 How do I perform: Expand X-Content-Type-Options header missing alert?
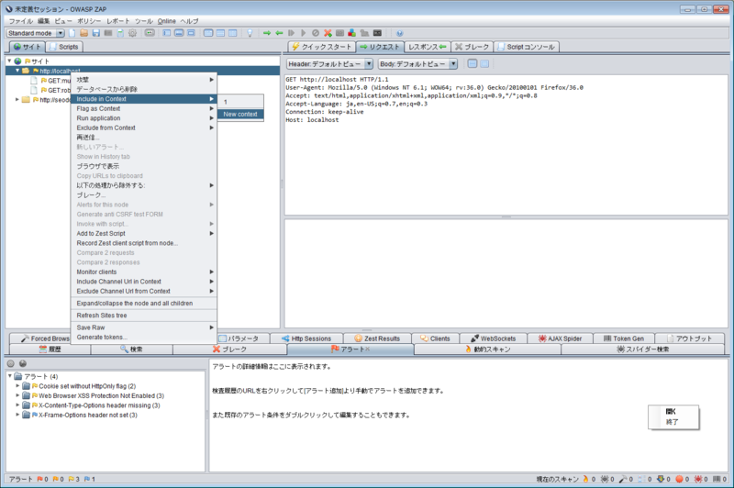coord(17,405)
